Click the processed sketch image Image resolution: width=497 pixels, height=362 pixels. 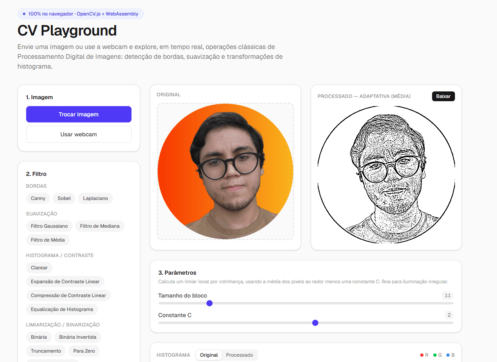pyautogui.click(x=386, y=175)
